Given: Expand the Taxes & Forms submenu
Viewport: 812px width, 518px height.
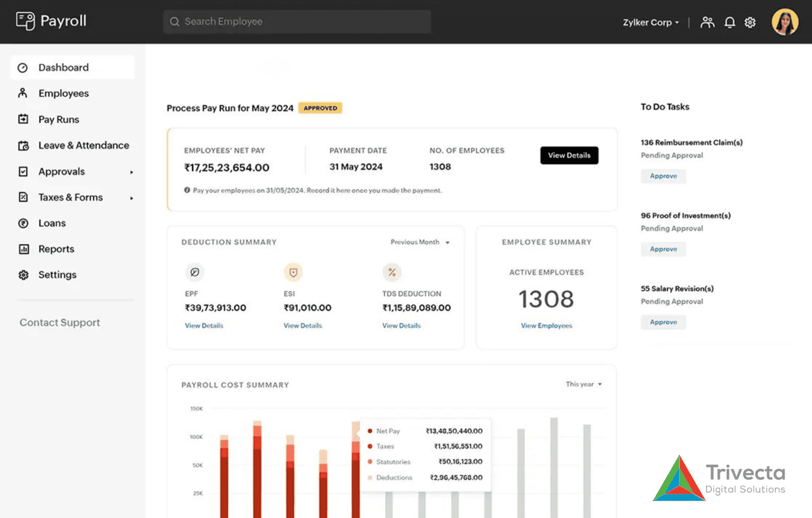Looking at the screenshot, I should (131, 198).
